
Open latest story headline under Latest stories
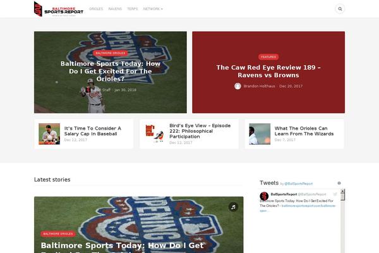click(122, 247)
